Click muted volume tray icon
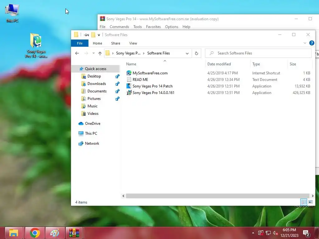Screen dimensions: 319x239 click(275, 233)
